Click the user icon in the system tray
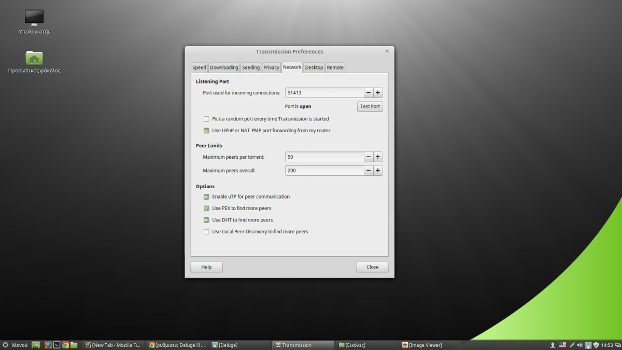Viewport: 622px width, 350px height. (x=553, y=345)
